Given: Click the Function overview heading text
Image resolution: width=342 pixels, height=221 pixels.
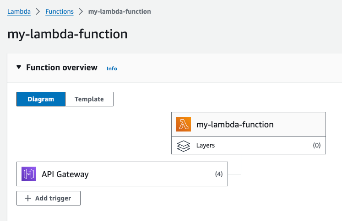Looking at the screenshot, I should coord(62,68).
